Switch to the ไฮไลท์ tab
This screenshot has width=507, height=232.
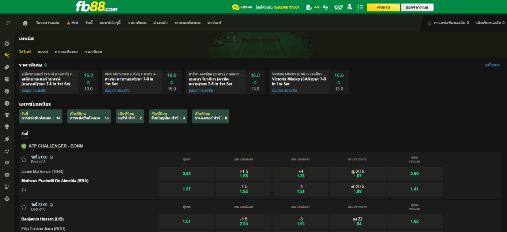(25, 52)
